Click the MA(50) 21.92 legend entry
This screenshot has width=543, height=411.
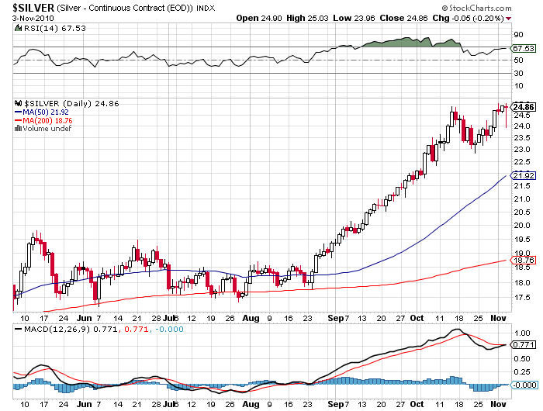45,112
